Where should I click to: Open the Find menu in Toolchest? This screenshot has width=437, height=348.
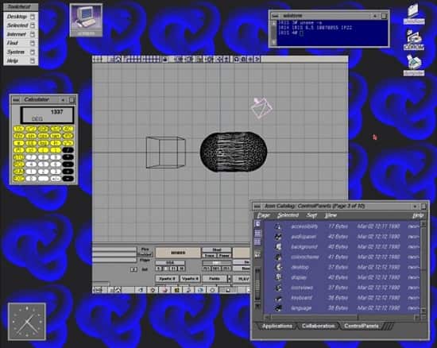pyautogui.click(x=21, y=43)
